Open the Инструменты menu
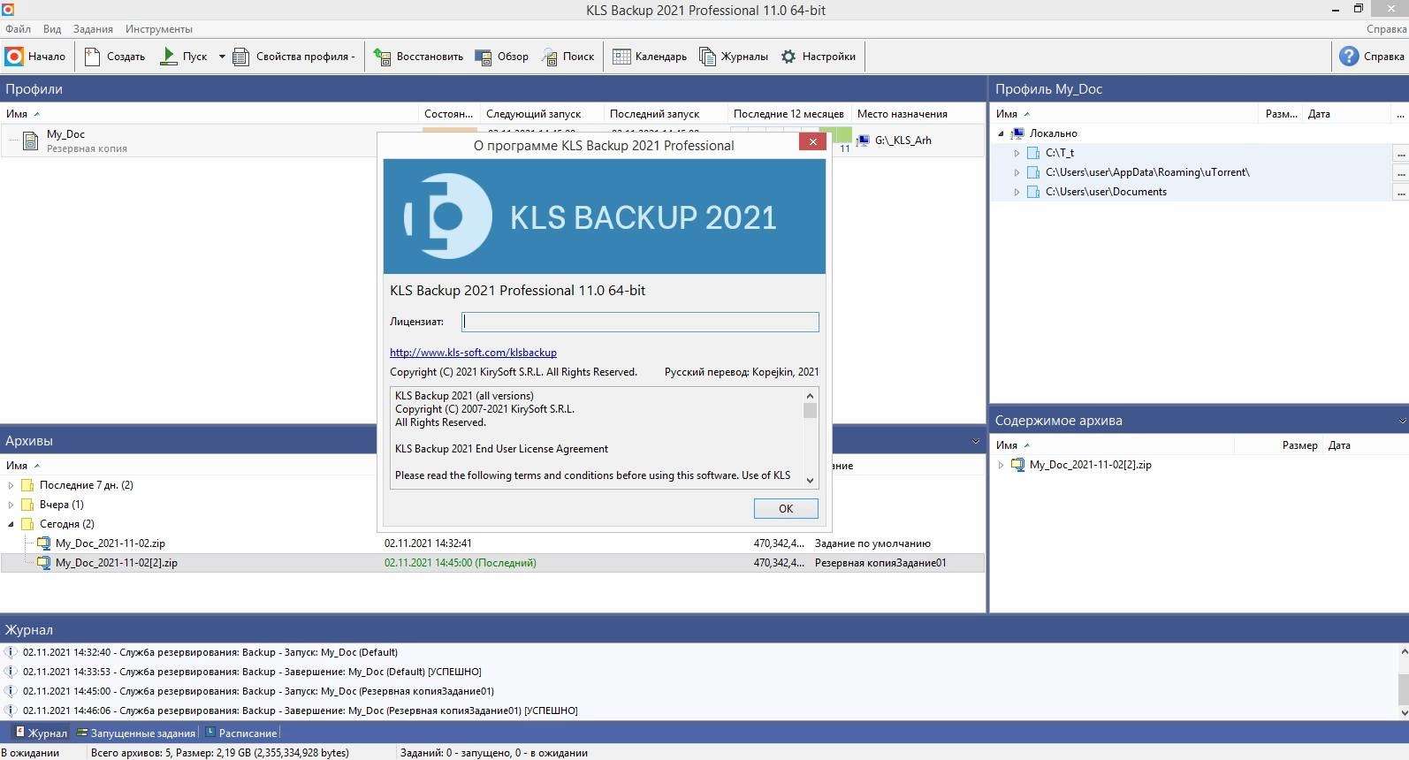Screen dimensions: 1409x760 coord(158,29)
